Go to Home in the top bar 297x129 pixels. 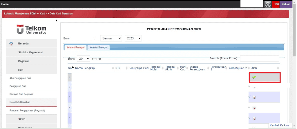point(5,4)
